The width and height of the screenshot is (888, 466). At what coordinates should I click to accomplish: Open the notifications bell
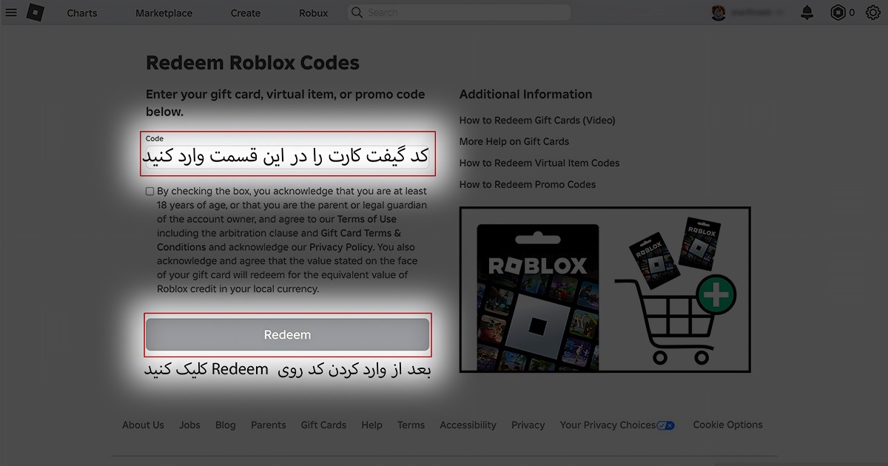(x=807, y=13)
